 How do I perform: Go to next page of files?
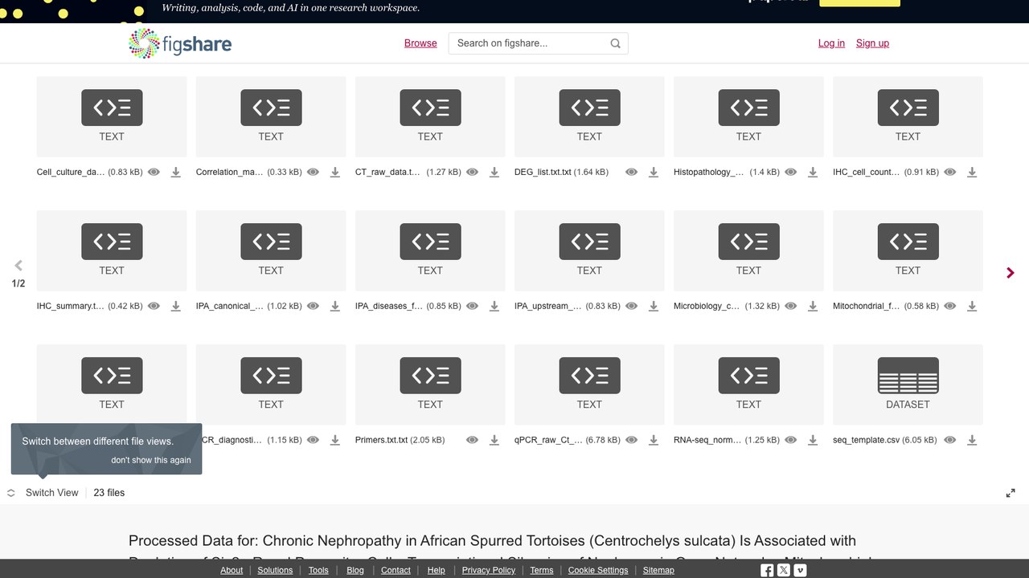click(1011, 273)
